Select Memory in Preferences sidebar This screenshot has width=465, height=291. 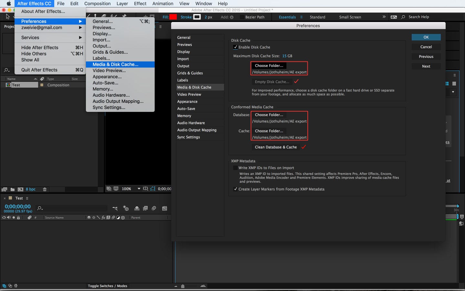click(200, 116)
